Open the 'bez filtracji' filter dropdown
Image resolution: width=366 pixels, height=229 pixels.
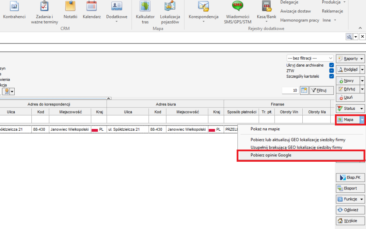click(x=310, y=58)
